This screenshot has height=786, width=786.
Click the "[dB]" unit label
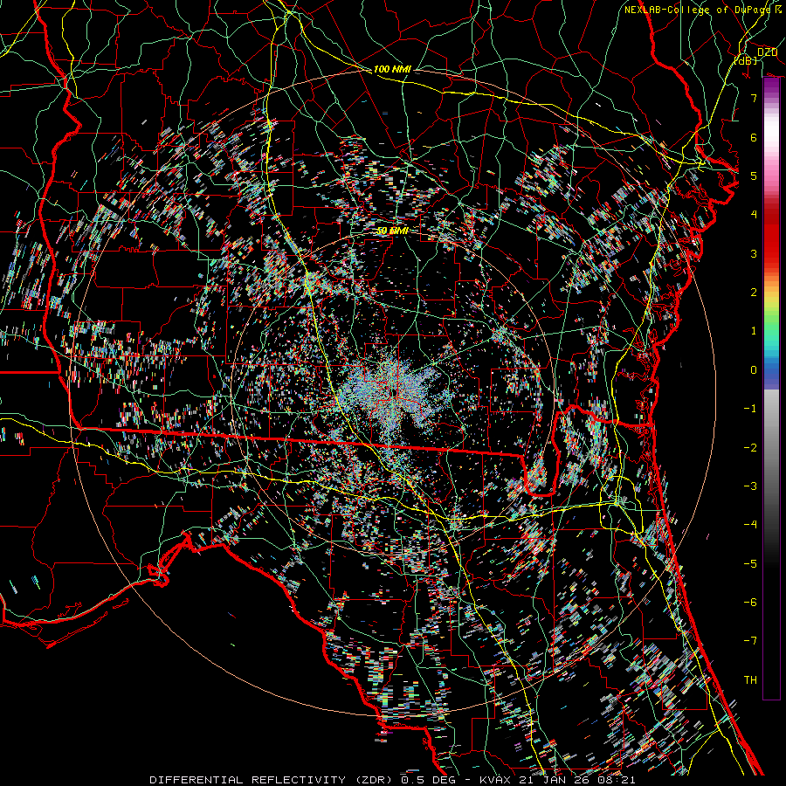point(745,60)
